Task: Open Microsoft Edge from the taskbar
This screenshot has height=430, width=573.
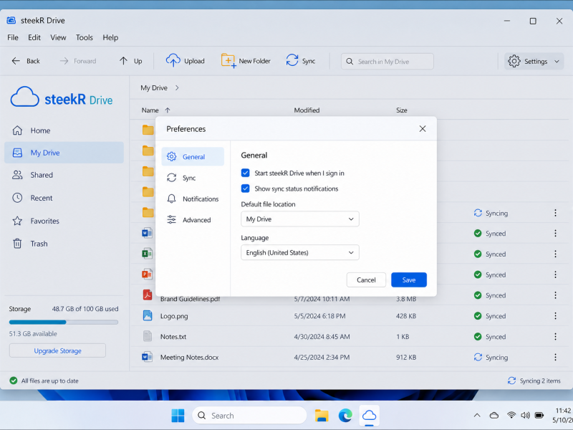Action: pos(345,416)
